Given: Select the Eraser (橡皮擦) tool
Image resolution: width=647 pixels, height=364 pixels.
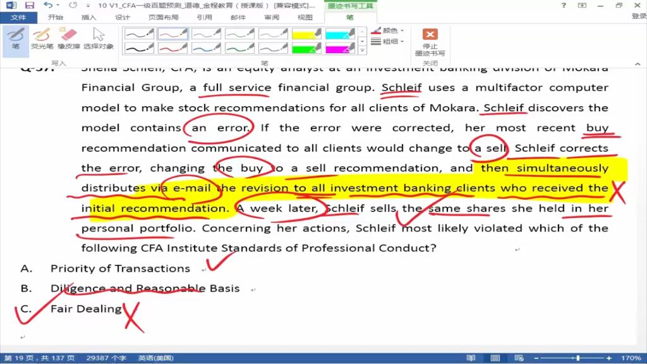Looking at the screenshot, I should (x=68, y=38).
